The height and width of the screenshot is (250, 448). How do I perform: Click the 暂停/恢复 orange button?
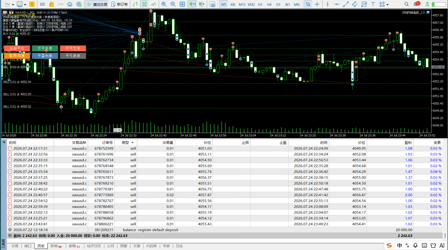[x=16, y=56]
